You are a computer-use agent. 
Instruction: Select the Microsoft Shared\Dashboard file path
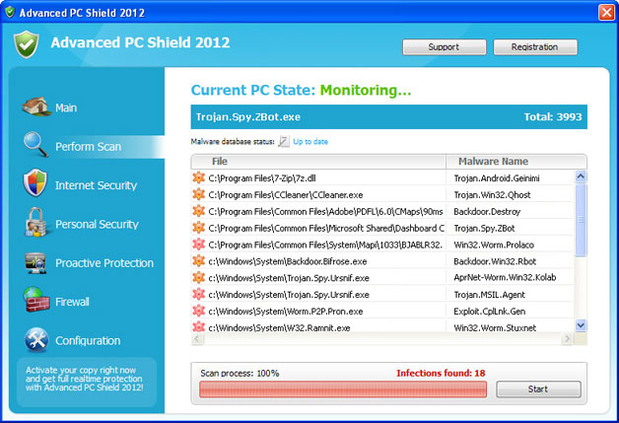pyautogui.click(x=326, y=229)
